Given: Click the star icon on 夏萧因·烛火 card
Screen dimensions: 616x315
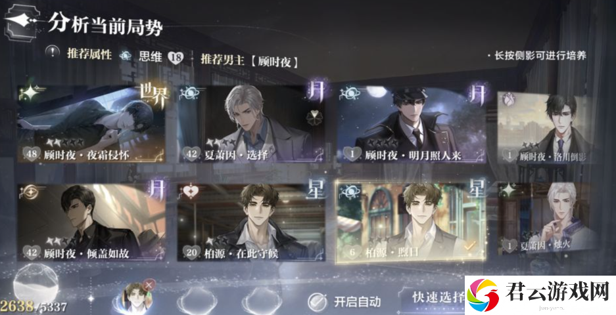Looking at the screenshot, I should 509,190.
